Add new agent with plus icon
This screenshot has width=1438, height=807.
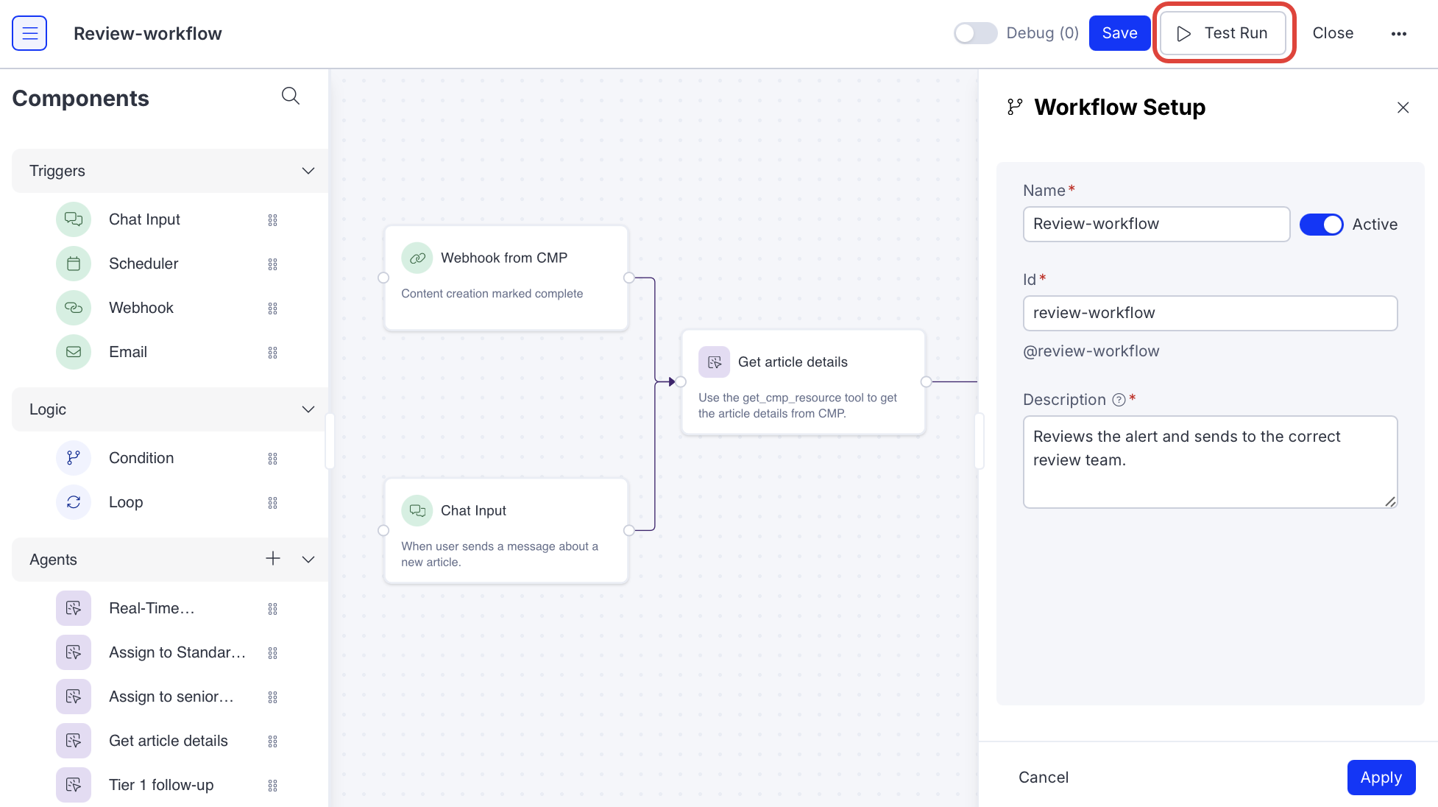pos(272,559)
